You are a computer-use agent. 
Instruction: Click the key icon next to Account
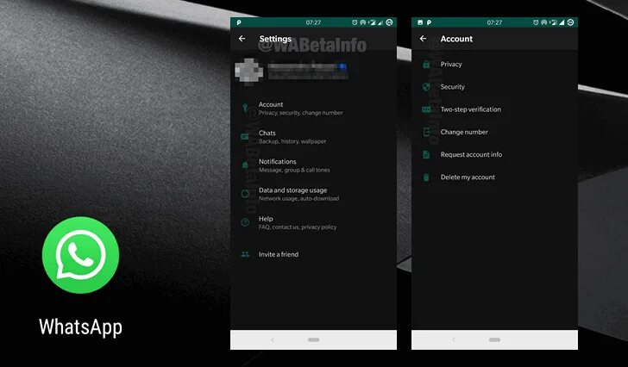(x=245, y=108)
